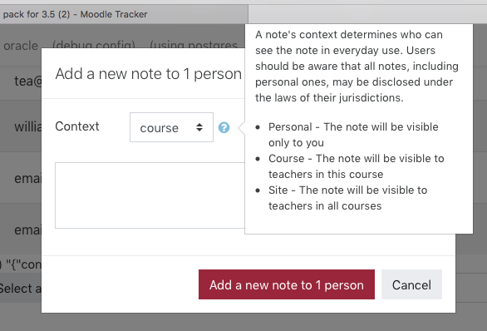Open the oracle bookmark behind the dialog
487x331 pixels.
[x=21, y=46]
